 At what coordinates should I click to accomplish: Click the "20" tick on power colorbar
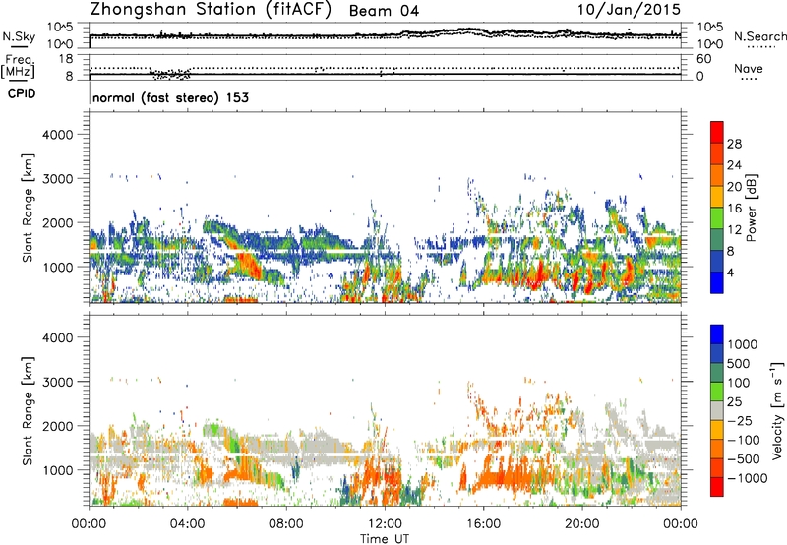734,187
